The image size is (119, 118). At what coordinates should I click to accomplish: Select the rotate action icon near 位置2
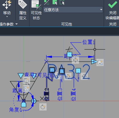(x=43, y=107)
